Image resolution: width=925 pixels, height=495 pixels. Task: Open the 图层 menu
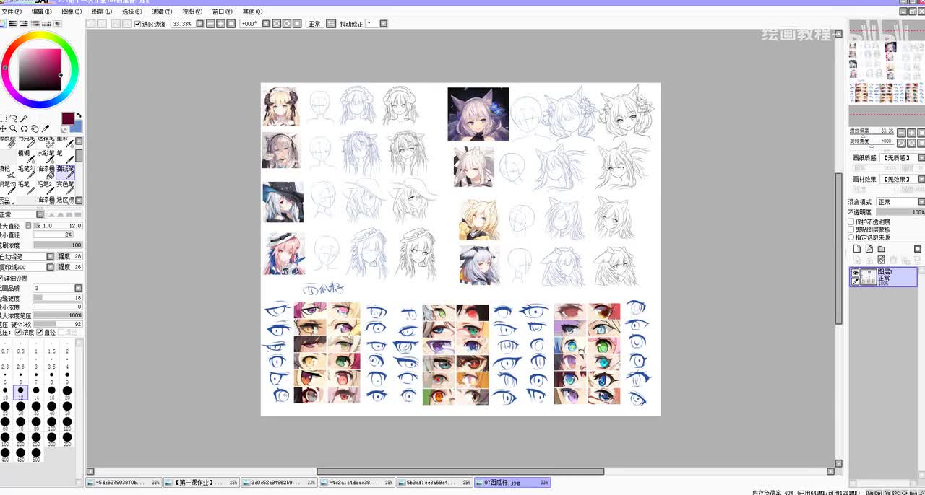coord(102,12)
